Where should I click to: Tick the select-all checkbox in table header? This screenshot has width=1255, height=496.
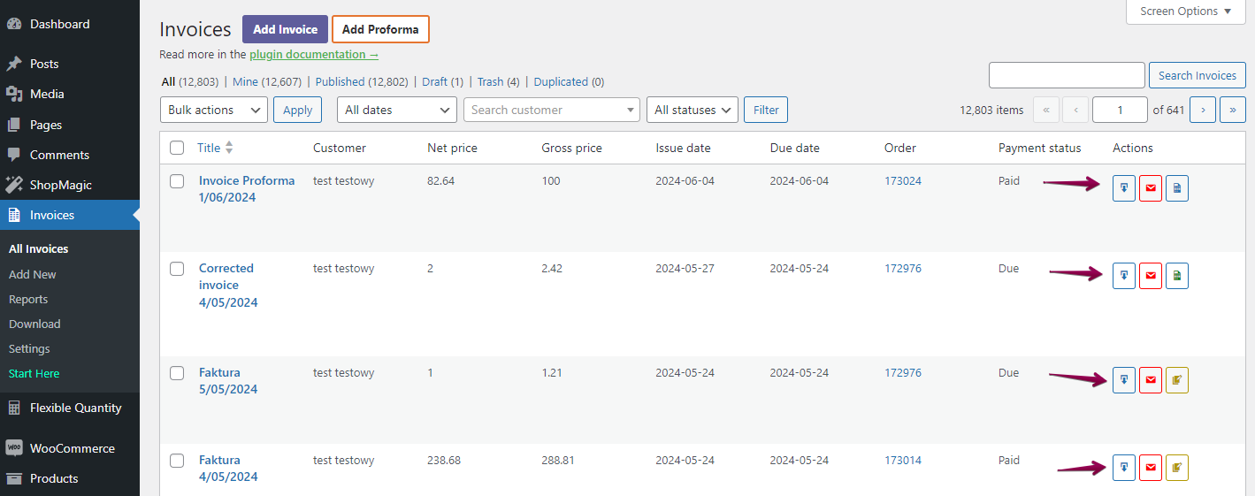click(x=177, y=148)
